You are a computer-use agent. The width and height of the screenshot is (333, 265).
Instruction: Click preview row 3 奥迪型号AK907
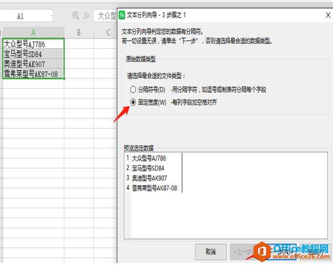(x=149, y=178)
